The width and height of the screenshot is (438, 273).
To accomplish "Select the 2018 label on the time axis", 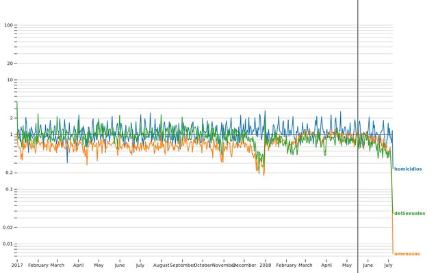I will point(266,265).
